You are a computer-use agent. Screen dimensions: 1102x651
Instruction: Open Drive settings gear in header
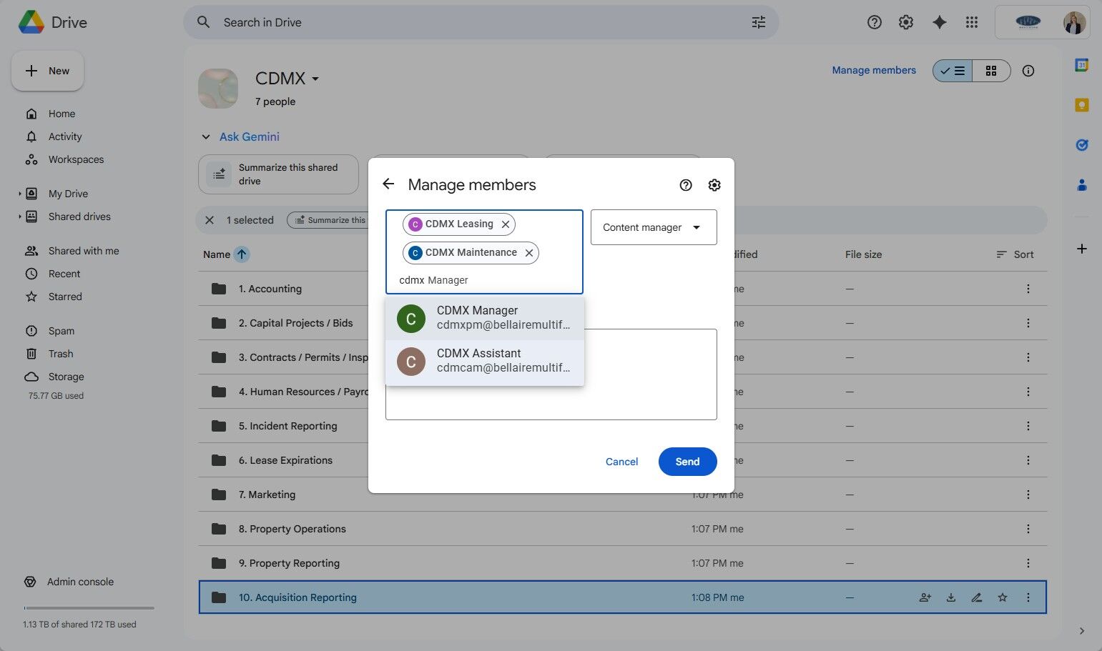(906, 22)
